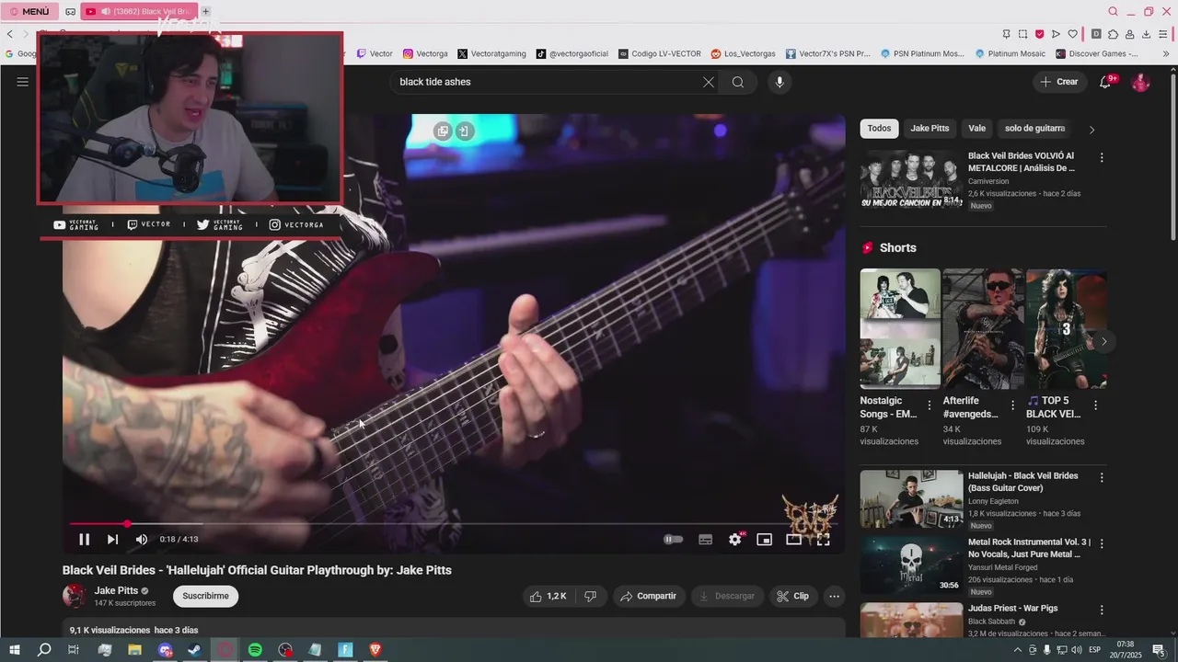
Task: Open Metal Rock Instrumental Vol. 3 options
Action: 1102,543
